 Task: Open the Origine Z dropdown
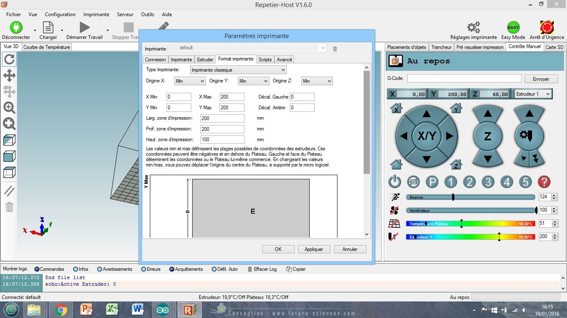pos(317,81)
